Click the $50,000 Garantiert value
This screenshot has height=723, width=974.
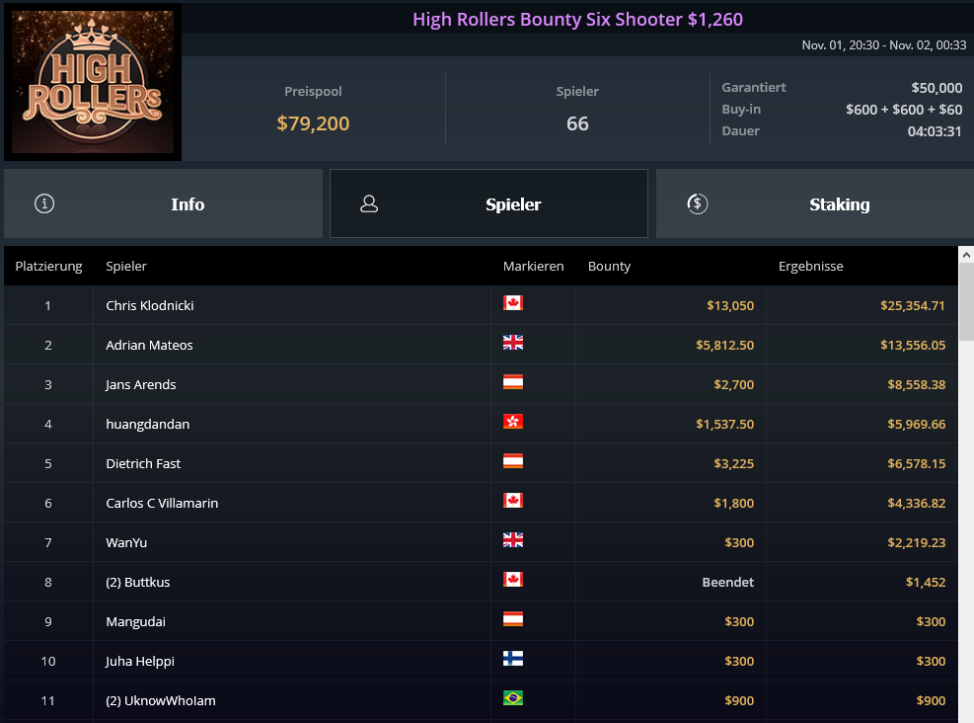pos(937,88)
